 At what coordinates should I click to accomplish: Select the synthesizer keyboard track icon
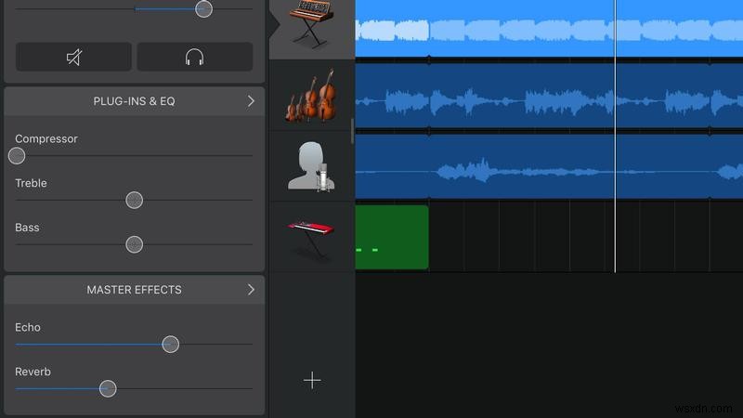click(x=312, y=24)
